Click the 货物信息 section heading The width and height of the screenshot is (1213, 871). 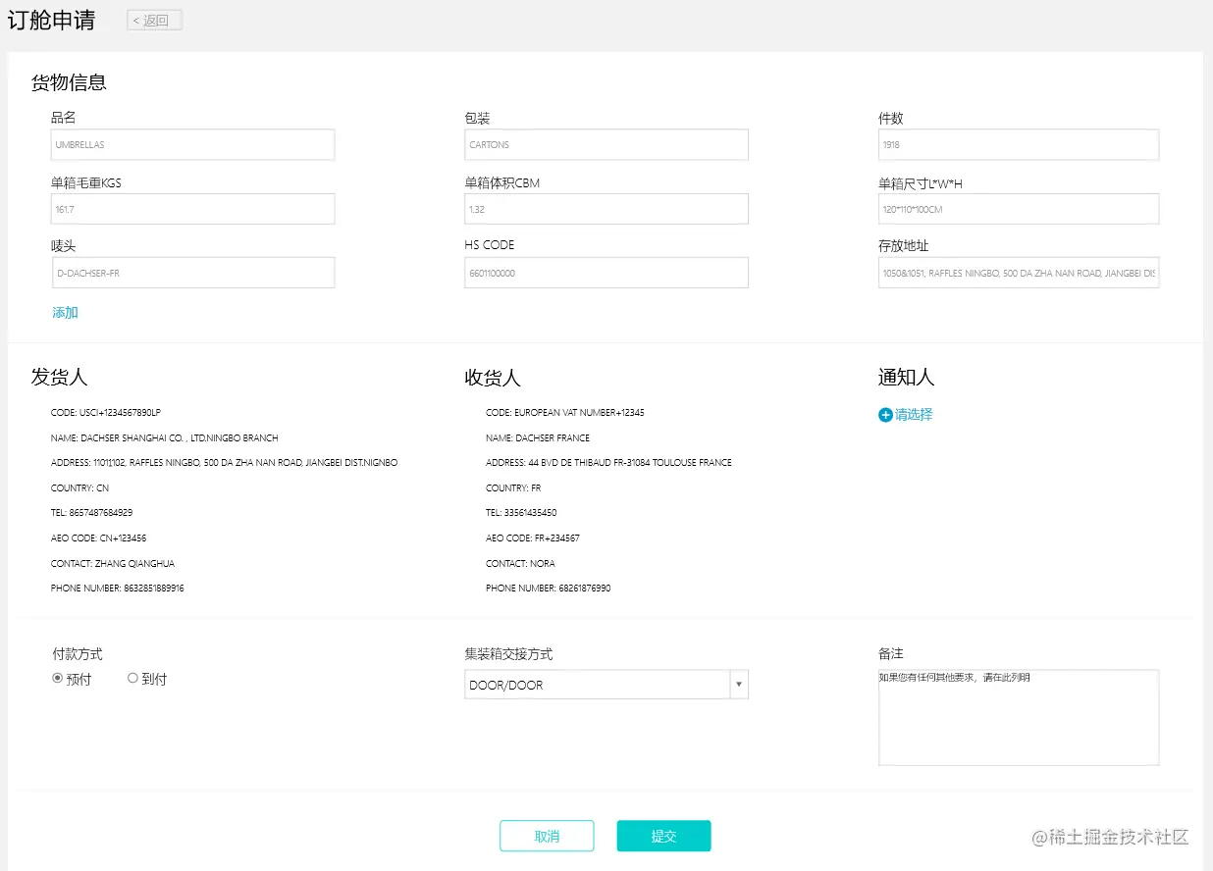click(69, 82)
